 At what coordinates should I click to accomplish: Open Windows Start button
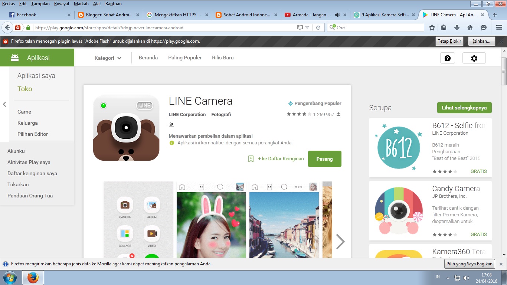[10, 277]
